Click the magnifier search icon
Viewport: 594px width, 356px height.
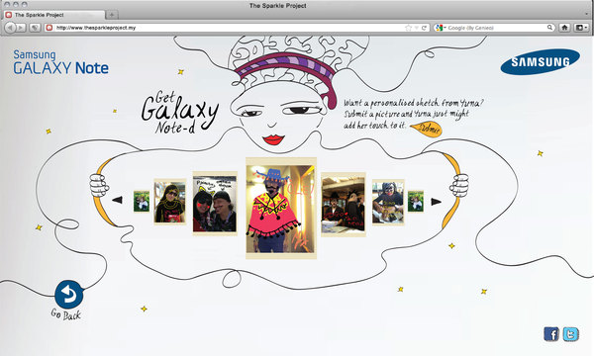click(x=550, y=28)
